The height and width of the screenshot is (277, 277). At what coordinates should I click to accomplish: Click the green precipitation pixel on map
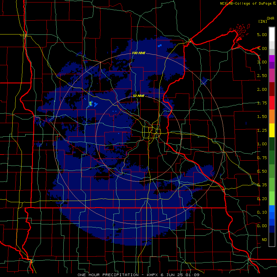pos(90,103)
